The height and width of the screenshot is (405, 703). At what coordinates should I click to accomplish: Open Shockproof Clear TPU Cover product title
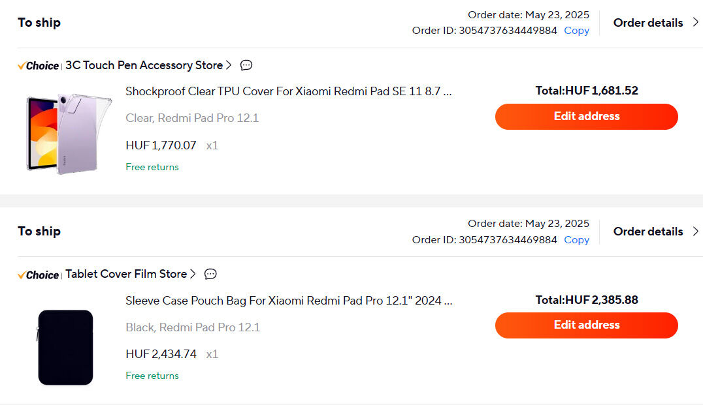[288, 91]
